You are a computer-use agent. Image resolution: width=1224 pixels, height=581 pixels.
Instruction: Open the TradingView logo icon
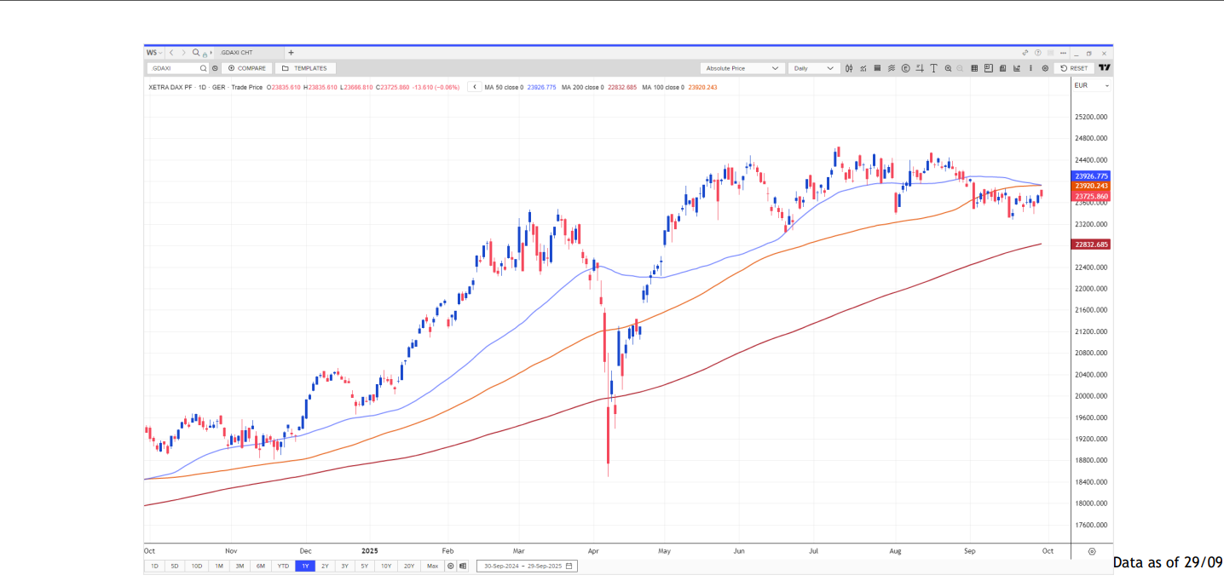(1104, 68)
